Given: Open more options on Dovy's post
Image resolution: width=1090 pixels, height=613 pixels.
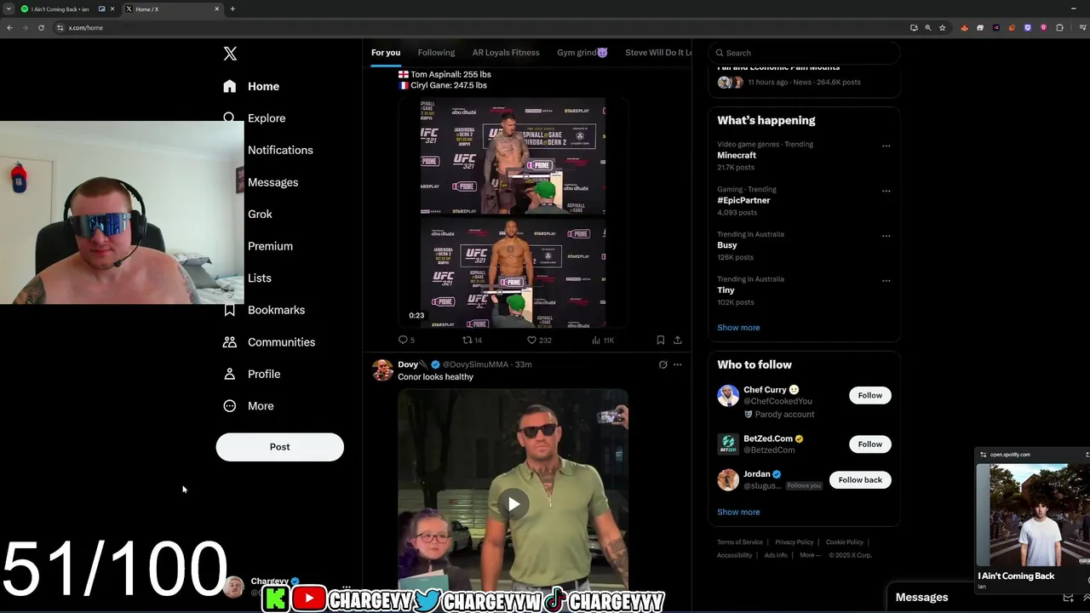Looking at the screenshot, I should 678,364.
